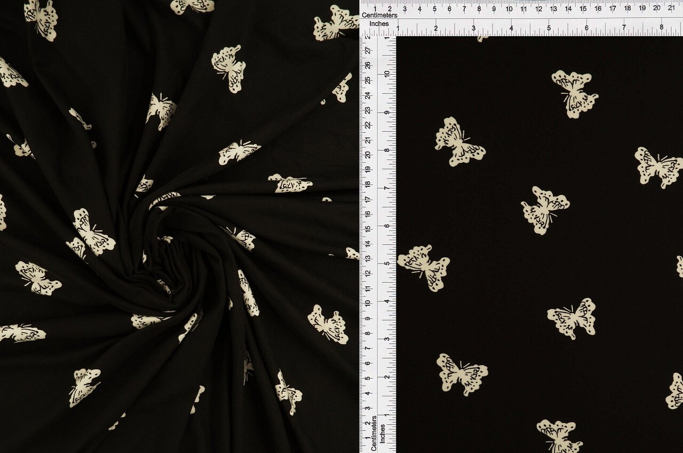
Task: Click the number 10 on the vertical inch scale
Action: tap(387, 73)
